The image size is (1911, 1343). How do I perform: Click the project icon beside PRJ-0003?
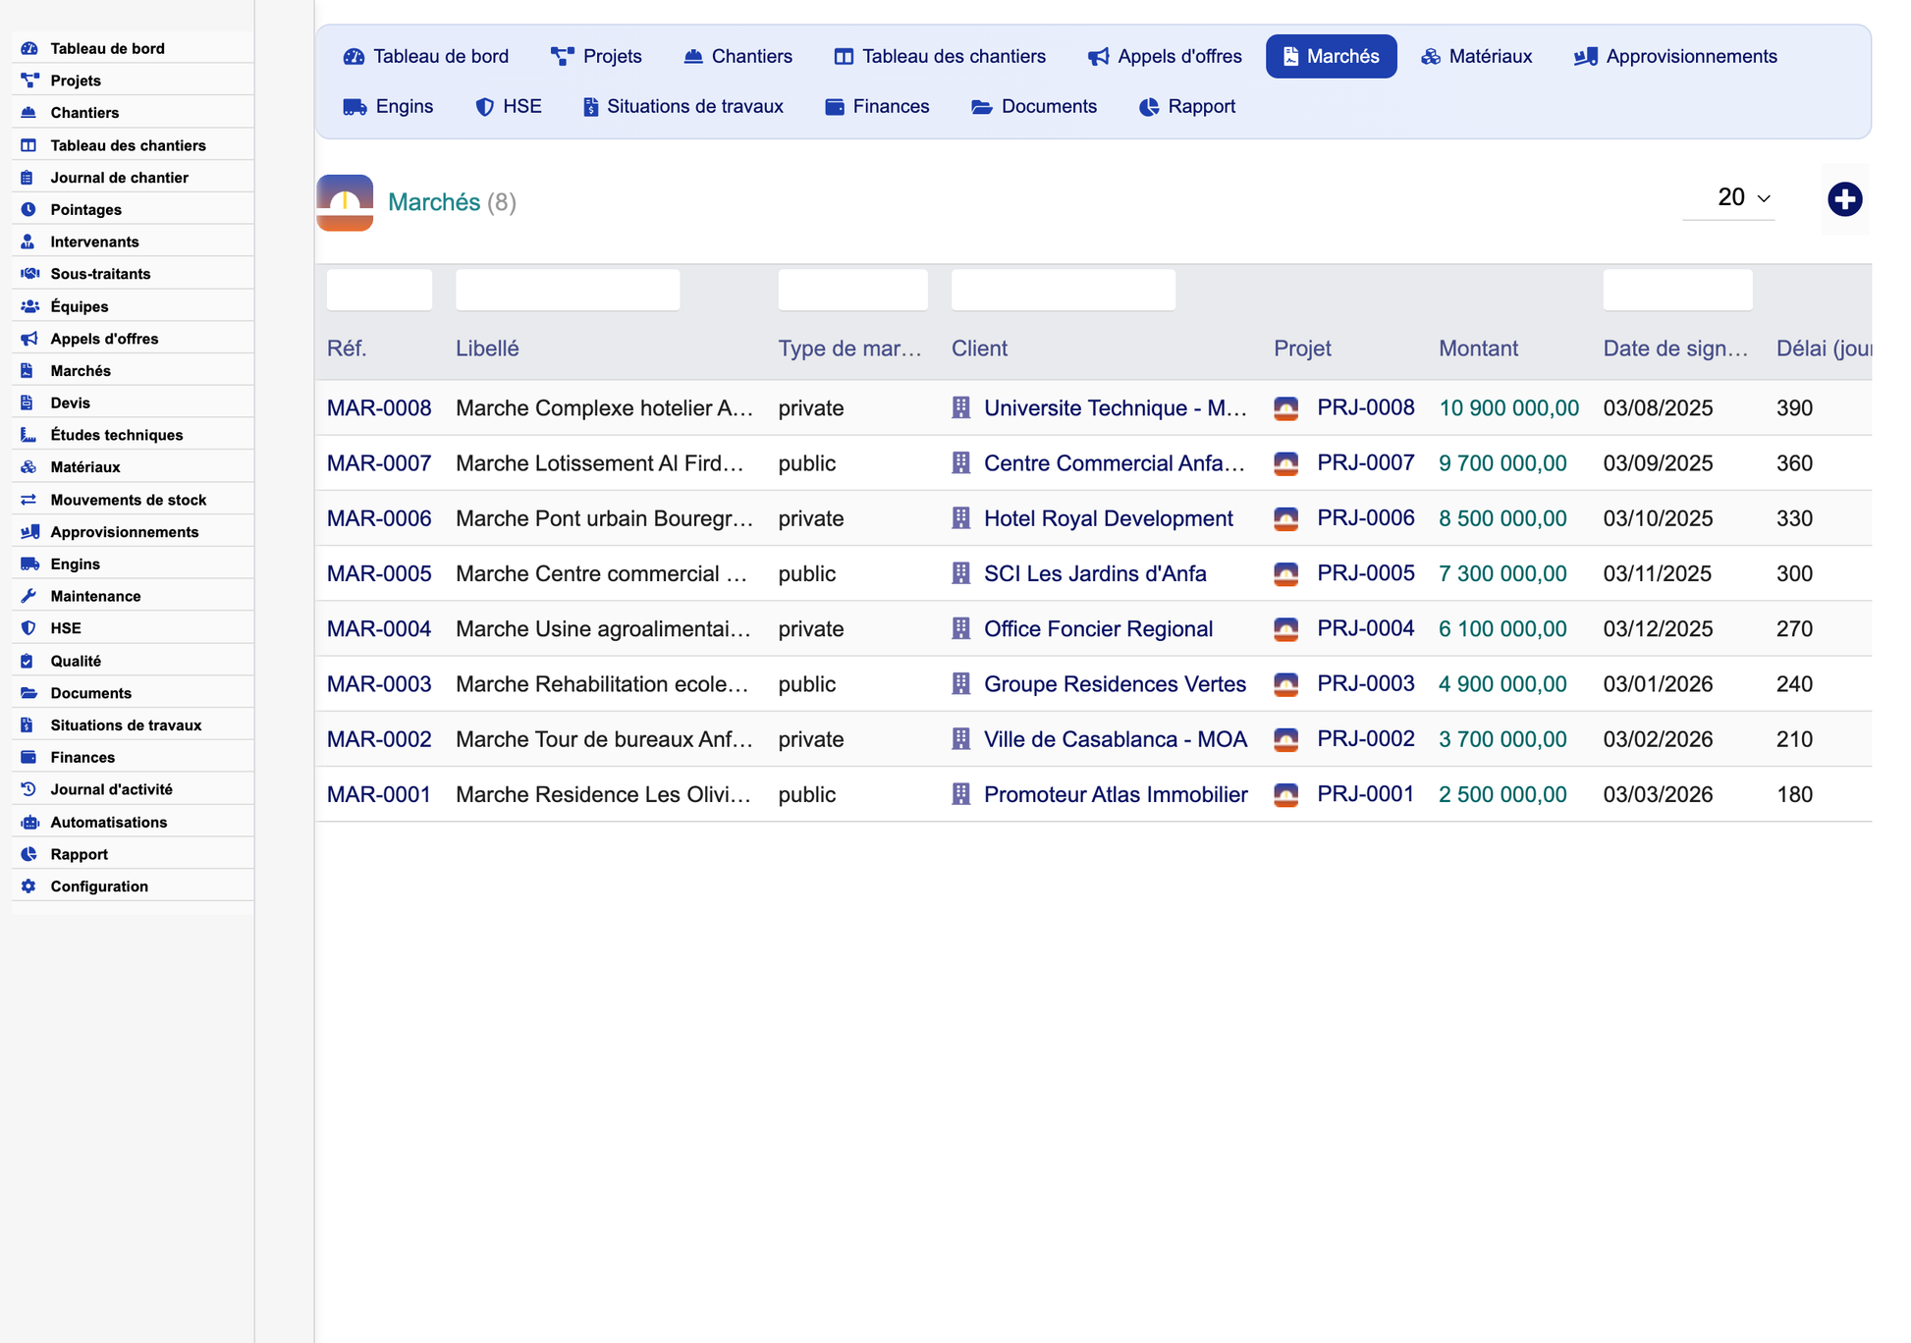click(x=1285, y=684)
